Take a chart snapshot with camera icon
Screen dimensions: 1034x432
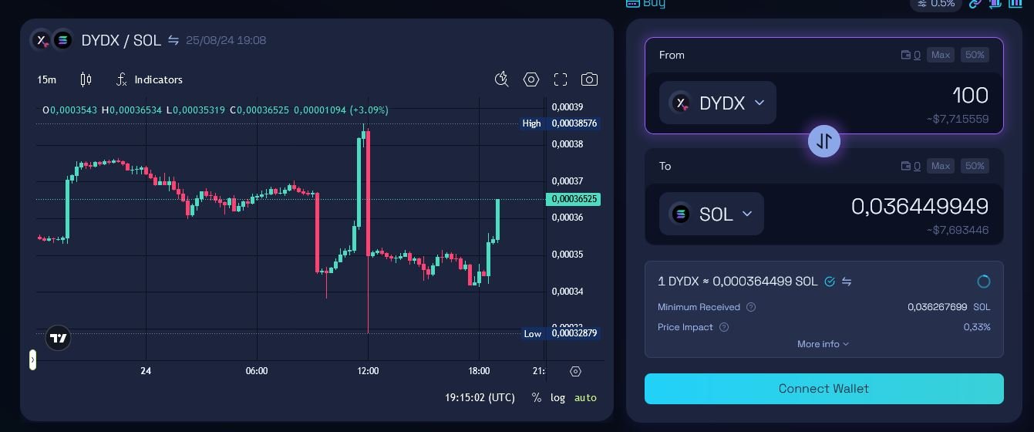tap(589, 79)
